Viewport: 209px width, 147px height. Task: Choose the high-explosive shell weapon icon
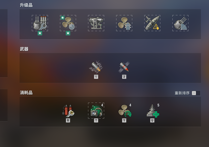96,67
